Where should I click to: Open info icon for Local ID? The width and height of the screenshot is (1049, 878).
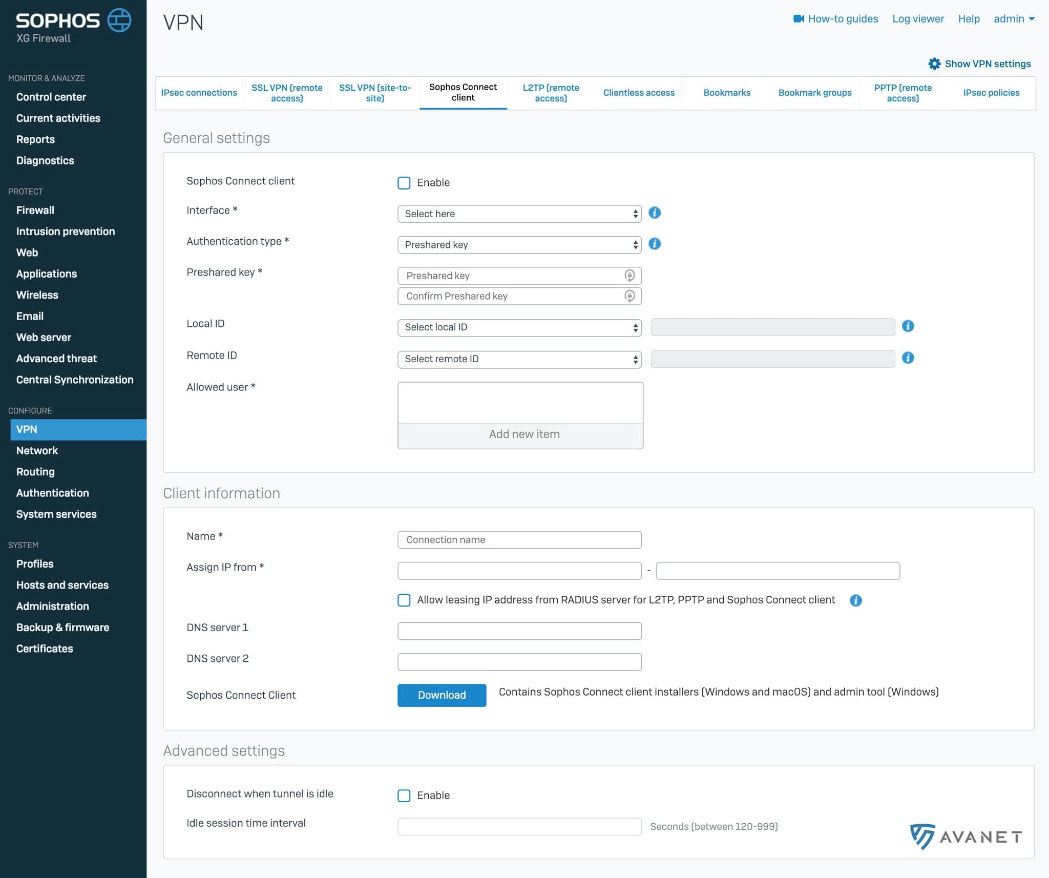[x=908, y=326]
